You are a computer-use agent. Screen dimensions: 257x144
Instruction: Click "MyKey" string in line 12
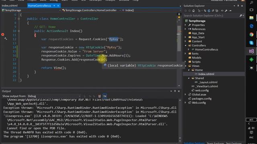[x=113, y=39]
